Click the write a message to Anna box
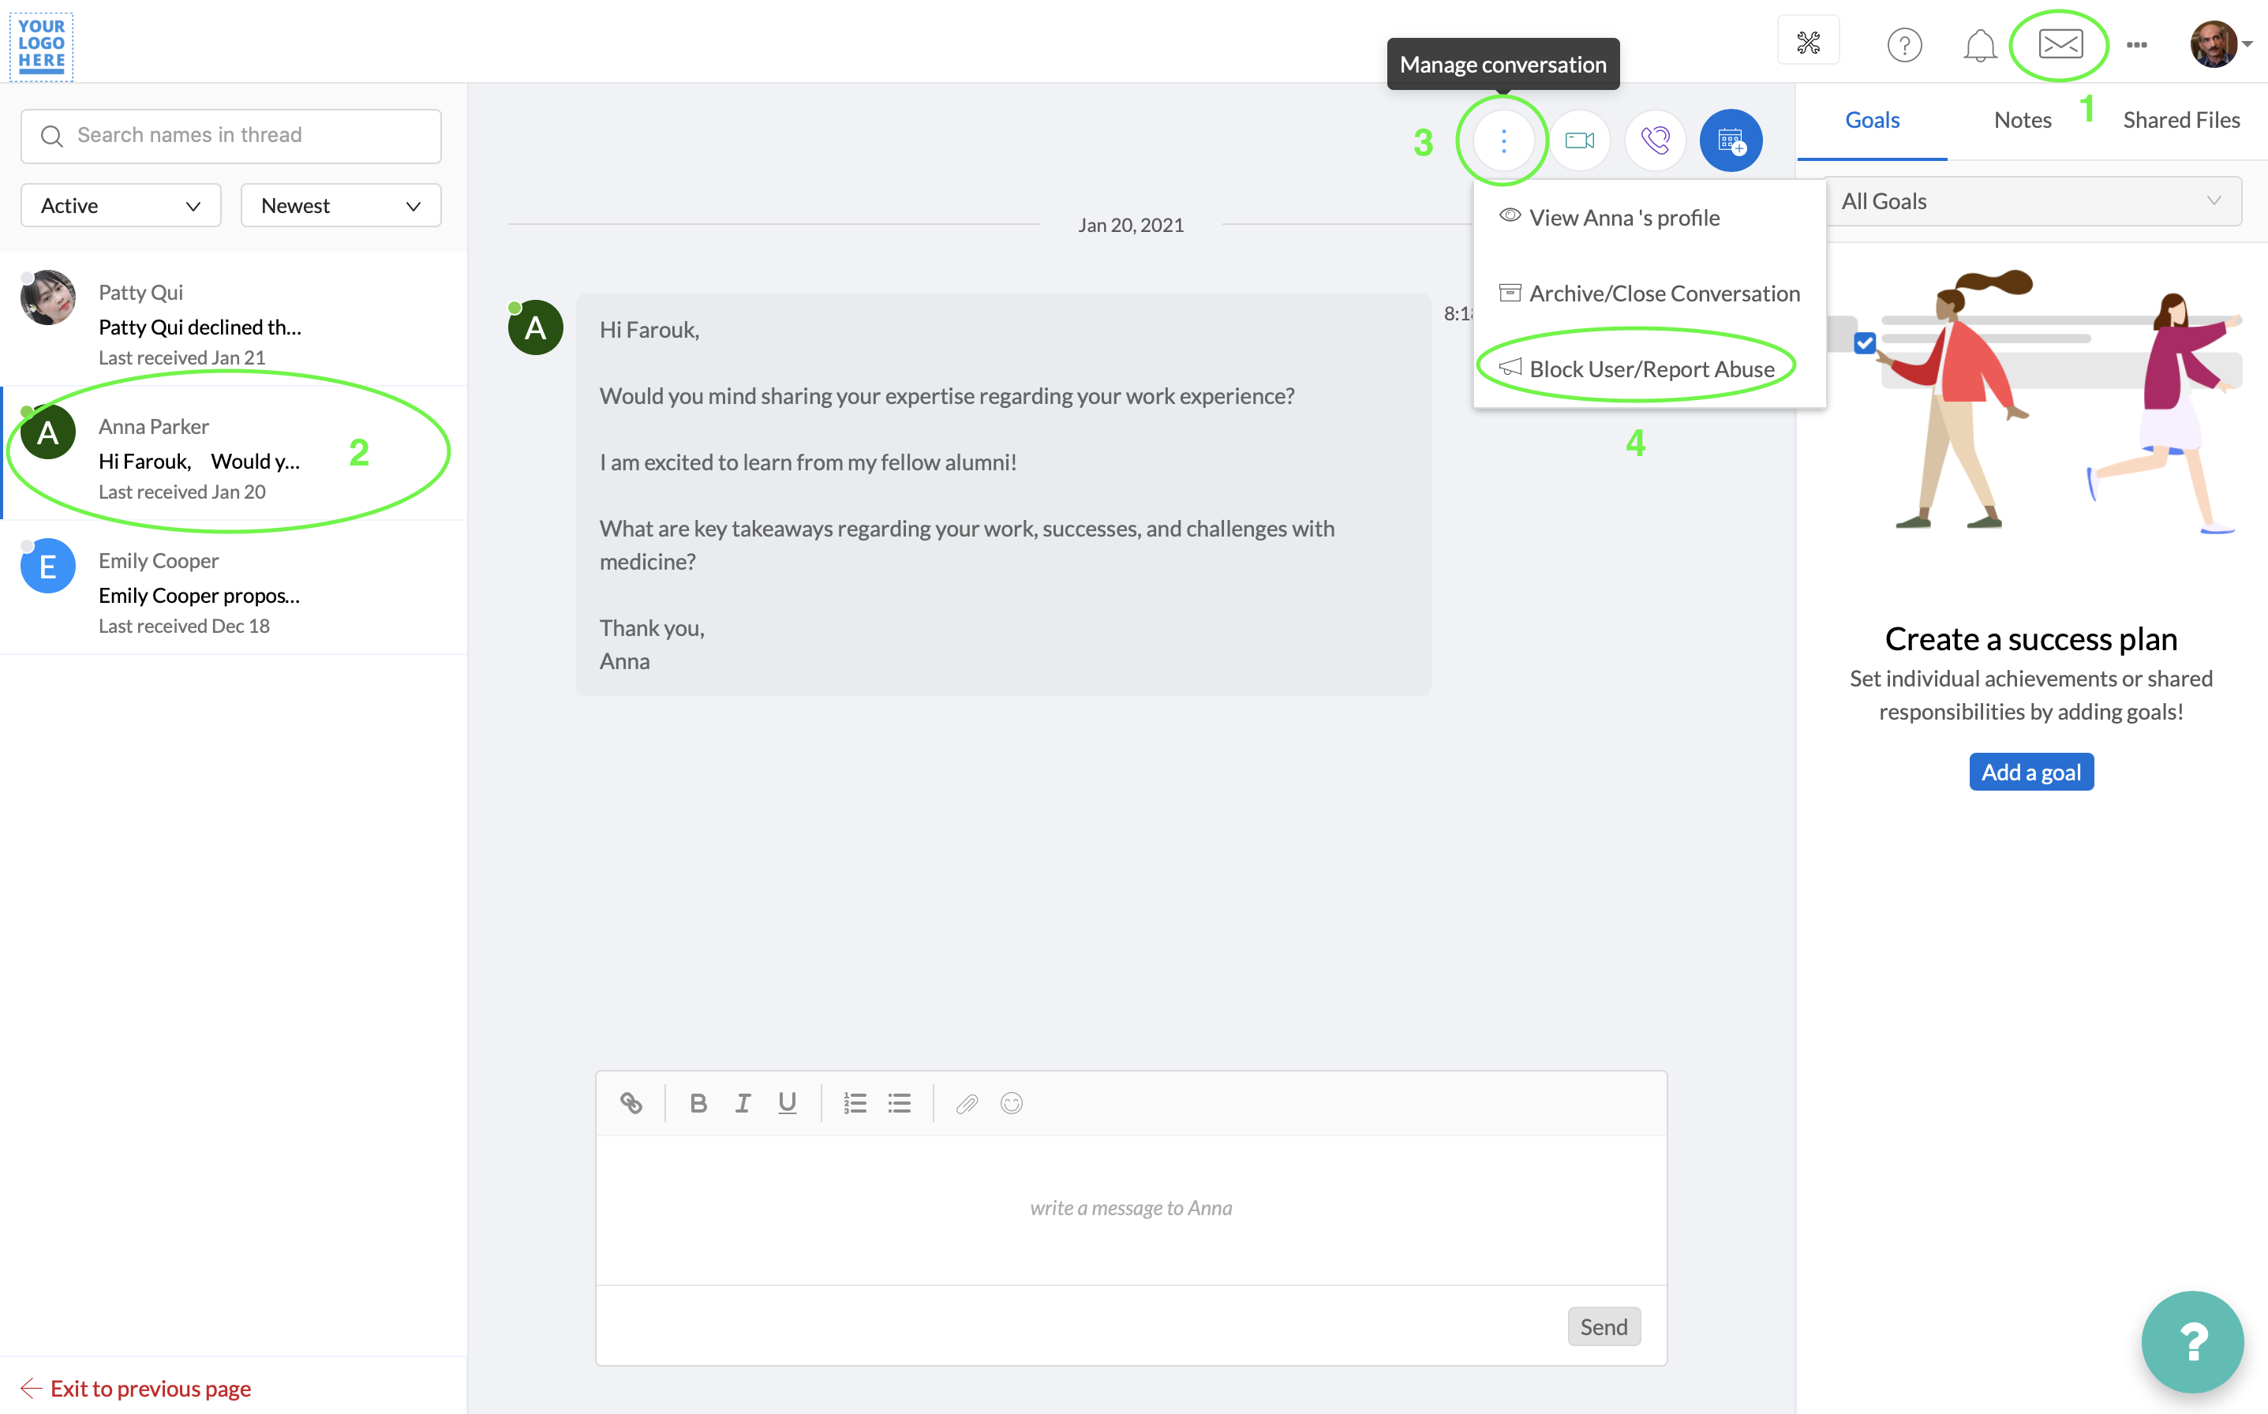This screenshot has height=1414, width=2268. (1131, 1209)
